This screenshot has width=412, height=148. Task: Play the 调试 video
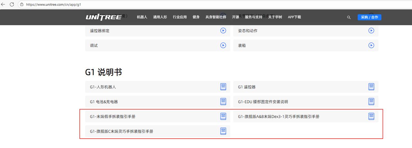coord(223,45)
